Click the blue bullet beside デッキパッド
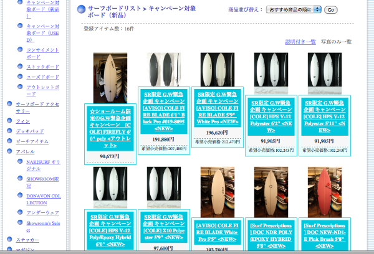The image size is (374, 254). click(9, 130)
